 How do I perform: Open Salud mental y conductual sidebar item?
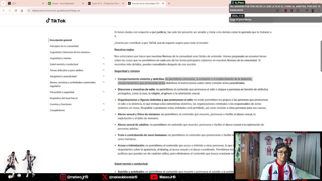pyautogui.click(x=64, y=64)
